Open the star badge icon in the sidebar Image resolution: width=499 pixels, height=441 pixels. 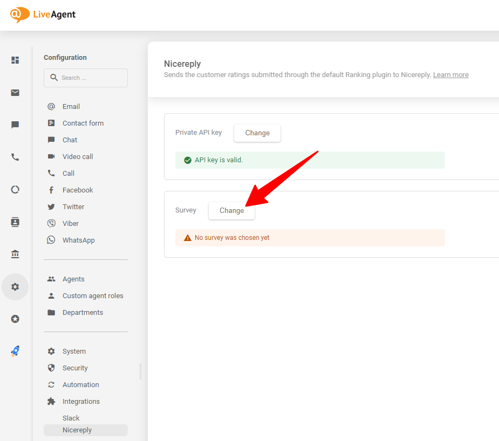(x=15, y=319)
